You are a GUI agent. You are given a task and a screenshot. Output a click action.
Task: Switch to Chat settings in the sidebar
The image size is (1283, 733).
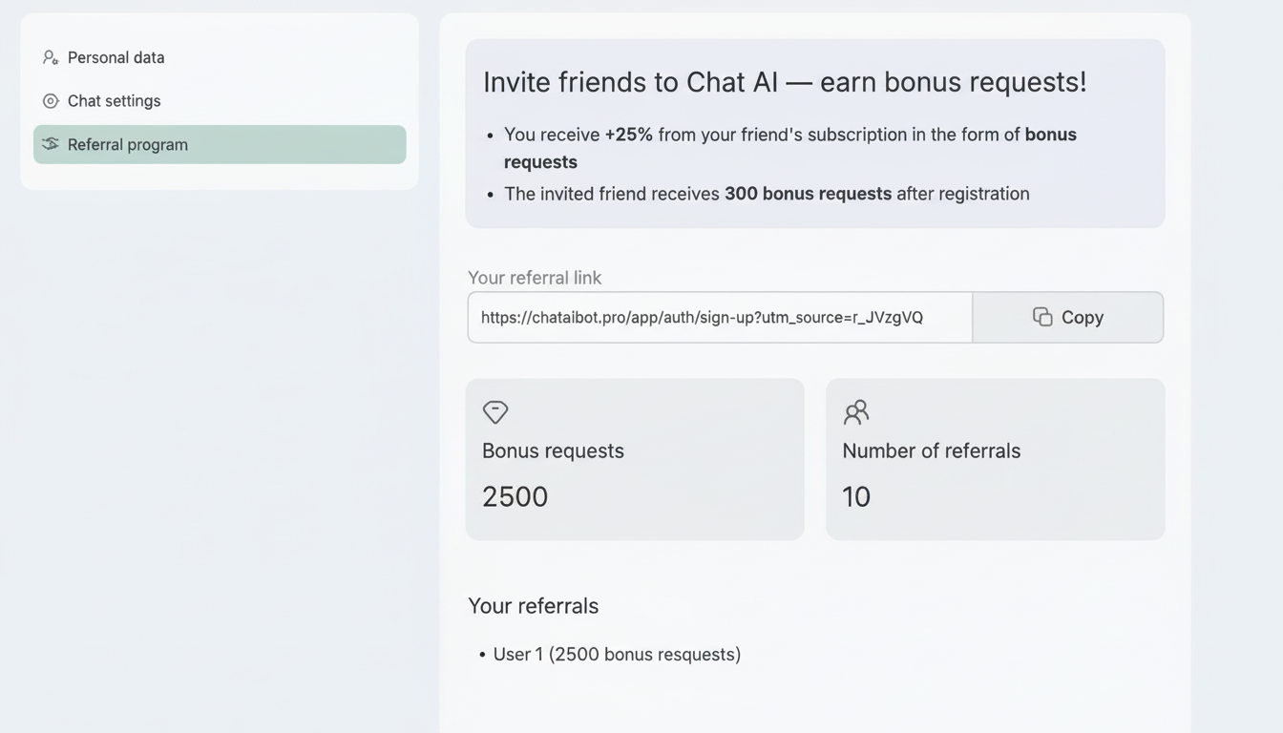point(113,100)
